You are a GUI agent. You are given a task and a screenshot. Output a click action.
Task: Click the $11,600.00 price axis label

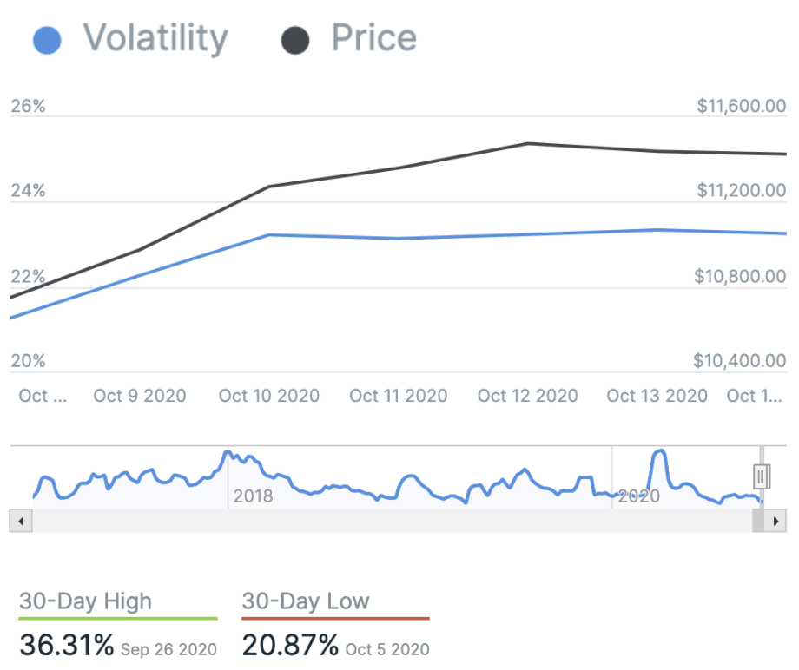click(x=741, y=106)
